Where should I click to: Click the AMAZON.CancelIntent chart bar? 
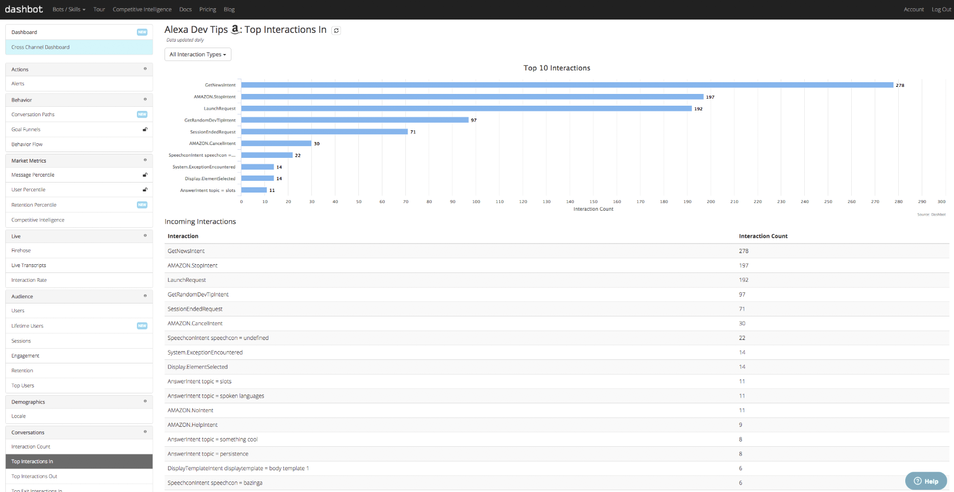point(276,143)
